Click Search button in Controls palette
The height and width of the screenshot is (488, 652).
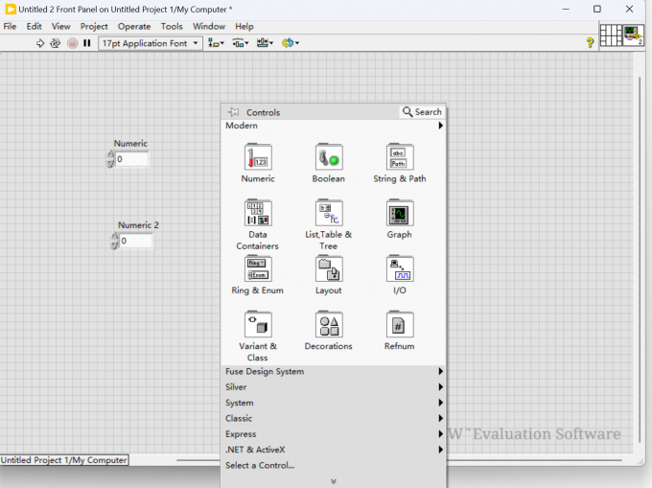[423, 112]
